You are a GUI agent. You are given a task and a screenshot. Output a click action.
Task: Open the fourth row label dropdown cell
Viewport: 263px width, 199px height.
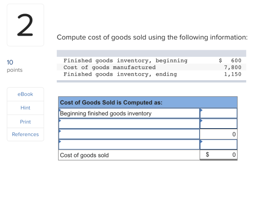(129, 145)
